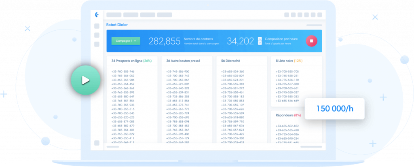The width and height of the screenshot is (414, 167).
Task: Select blacklist number +33-655-546-649
Action: [x=287, y=101]
